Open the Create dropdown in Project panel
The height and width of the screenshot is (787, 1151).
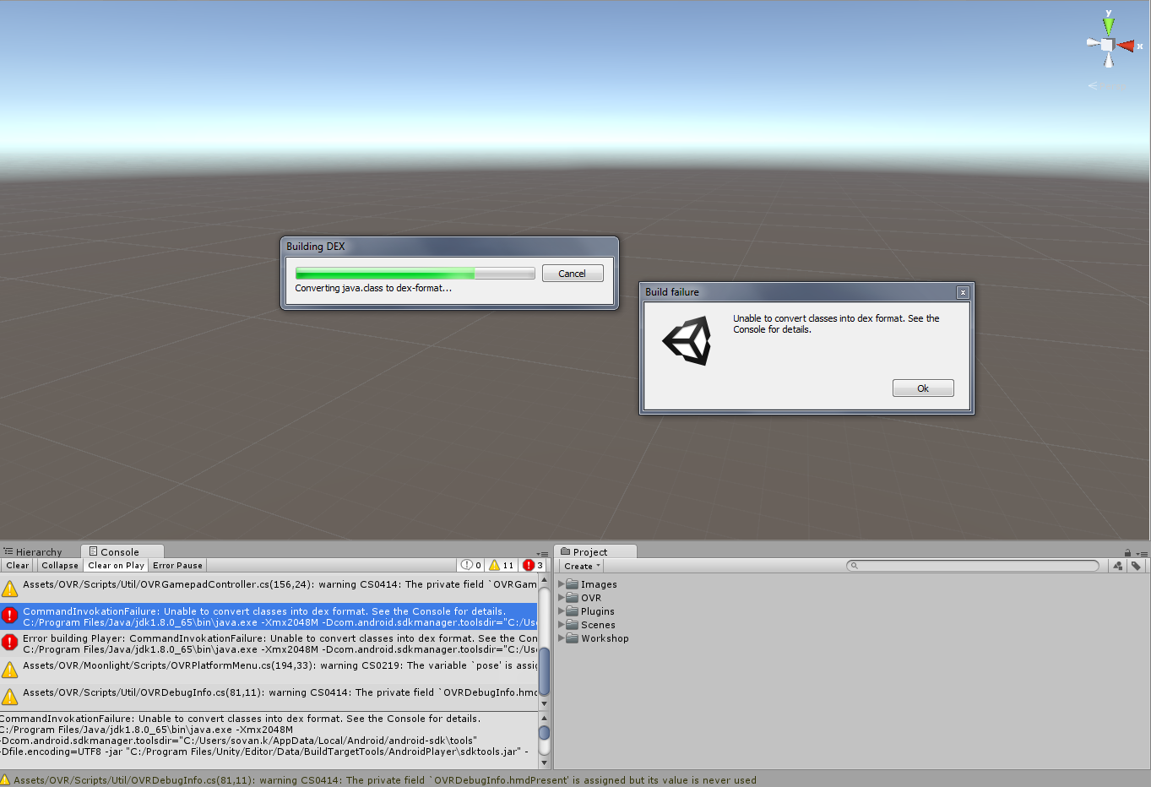[583, 566]
